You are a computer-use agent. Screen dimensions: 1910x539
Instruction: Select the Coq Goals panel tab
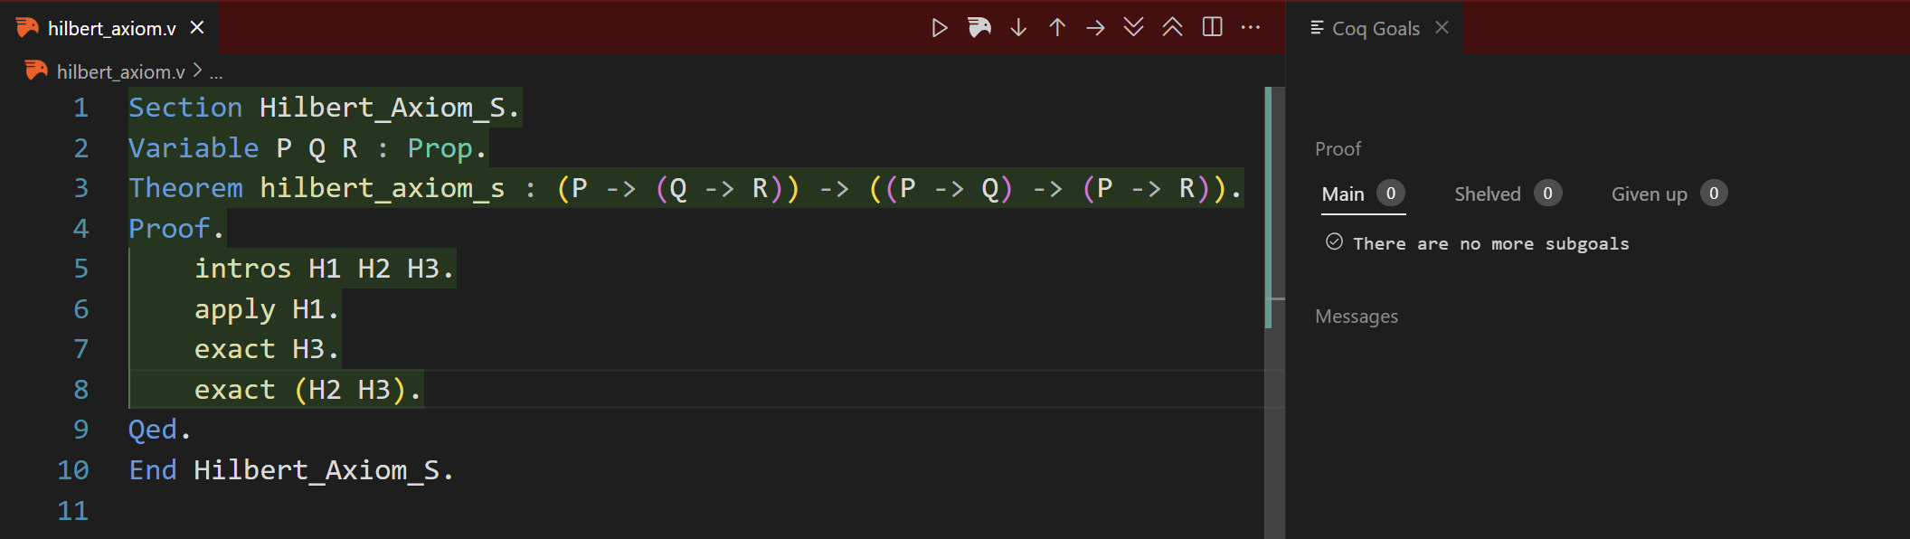pyautogui.click(x=1375, y=29)
